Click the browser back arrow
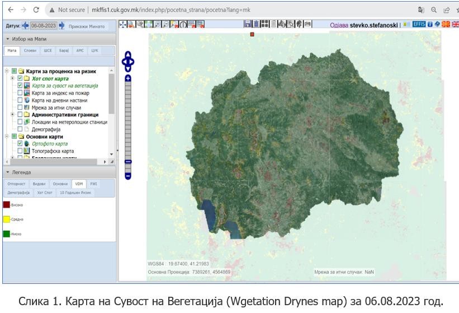 click(10, 10)
